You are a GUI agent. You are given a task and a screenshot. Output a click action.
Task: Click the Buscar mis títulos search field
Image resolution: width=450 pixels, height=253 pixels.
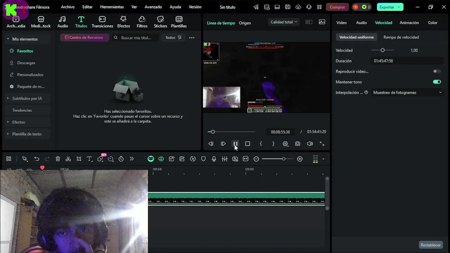[136, 38]
